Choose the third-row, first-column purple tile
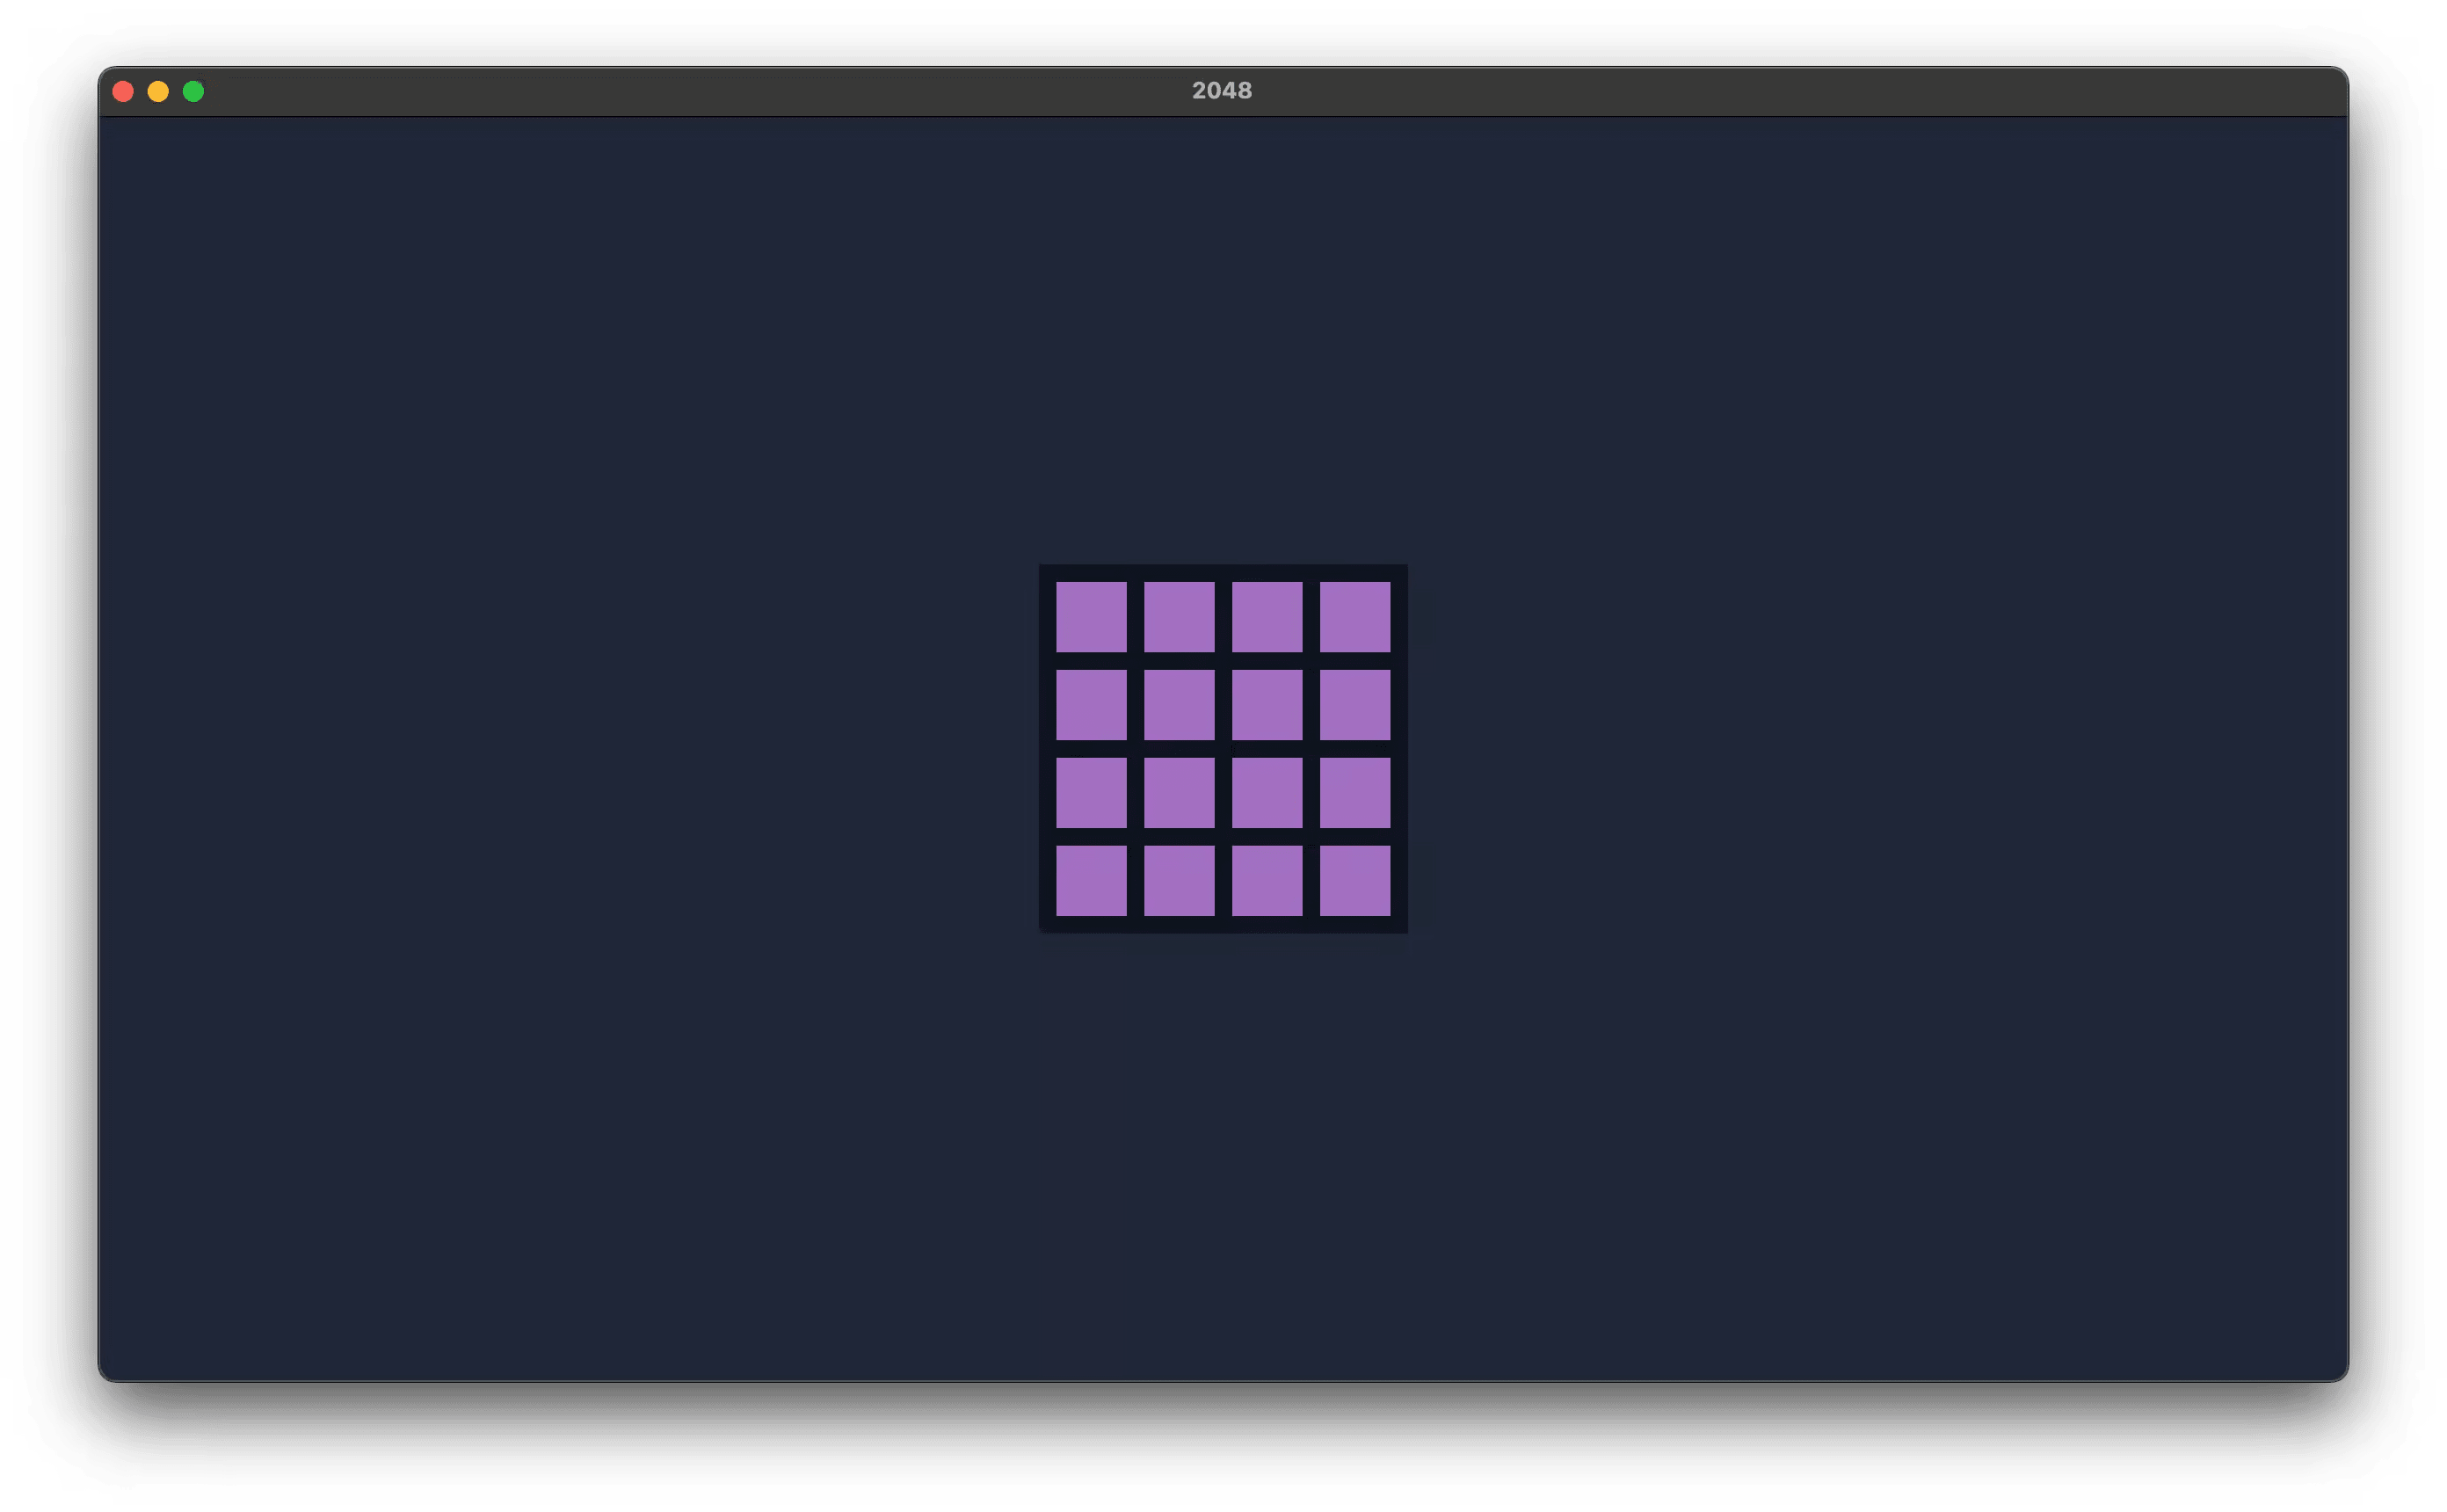 pyautogui.click(x=1092, y=793)
